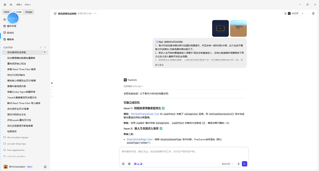Open the SimulationPage.tsx file link
Image resolution: width=319 pixels, height=171 pixels.
pos(139,140)
